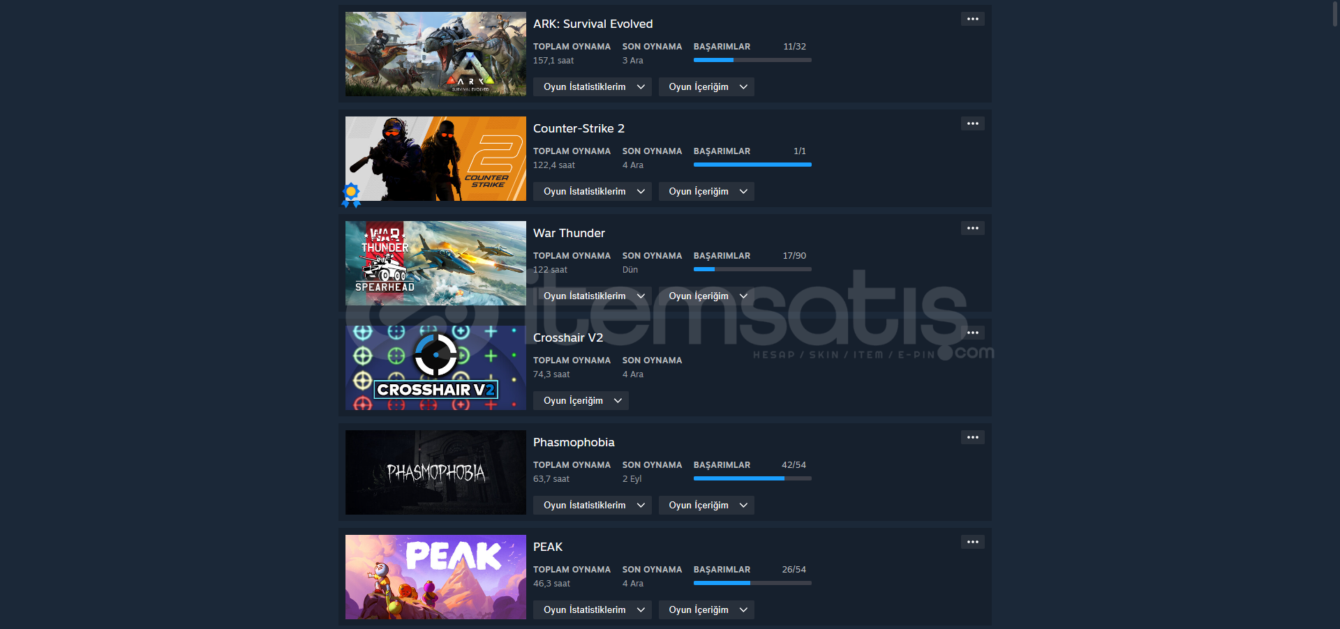The image size is (1340, 629).
Task: Click the War Thunder achievements progress bar
Action: [x=752, y=269]
